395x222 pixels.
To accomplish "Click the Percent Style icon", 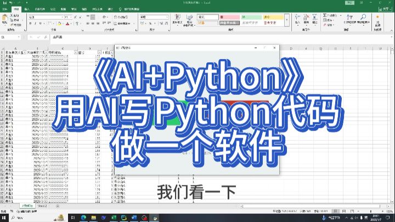I will click(x=150, y=24).
